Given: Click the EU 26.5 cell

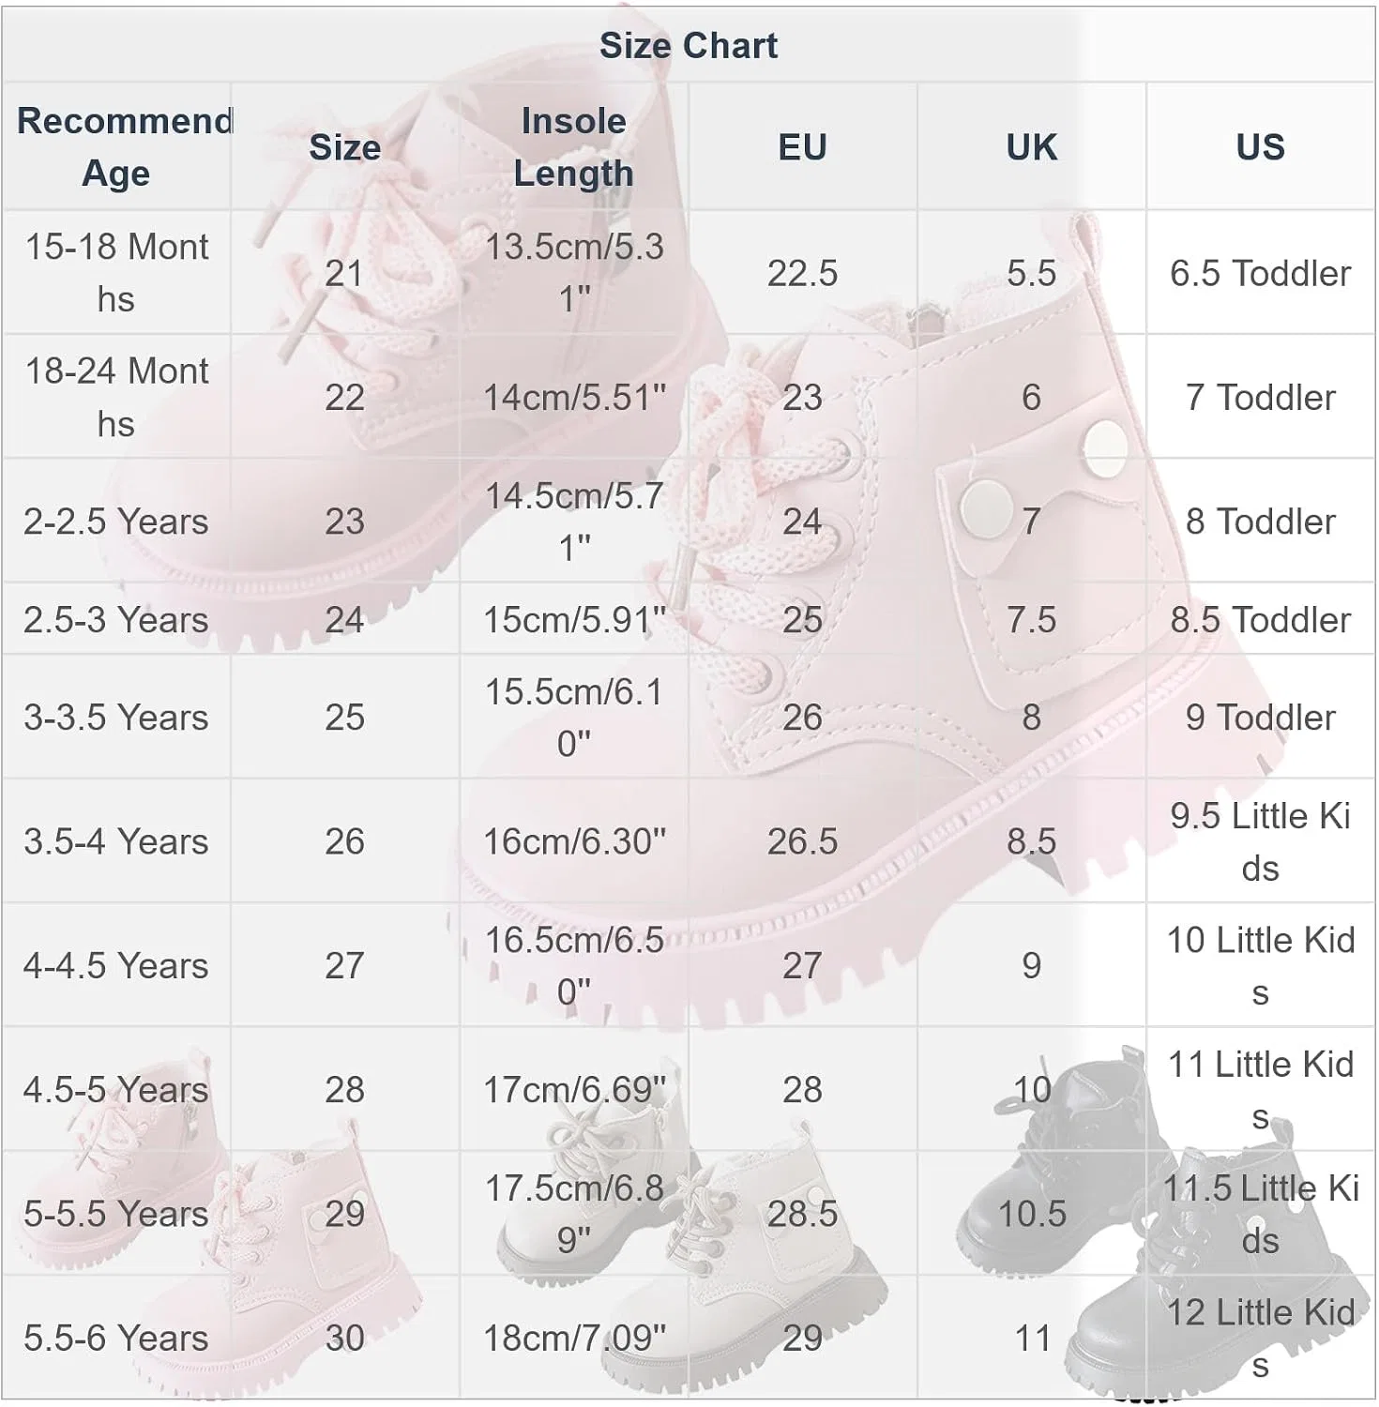Looking at the screenshot, I should tap(803, 841).
